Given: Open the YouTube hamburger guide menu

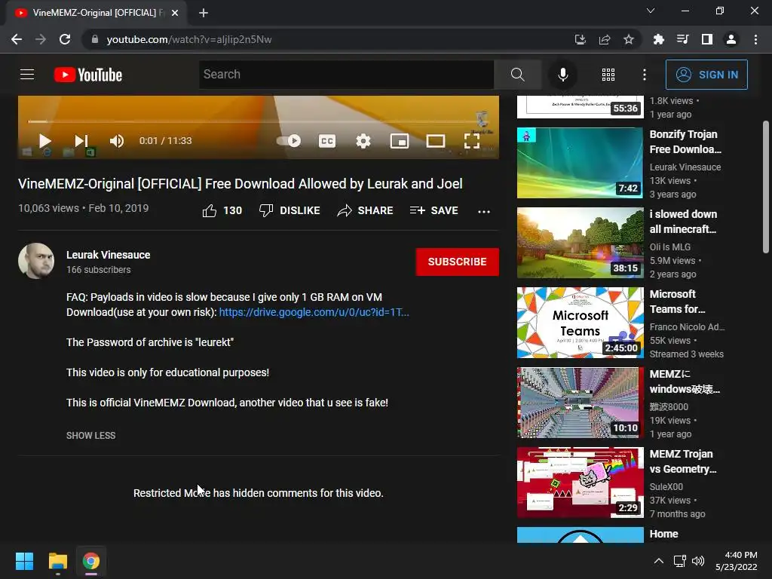Looking at the screenshot, I should 27,75.
